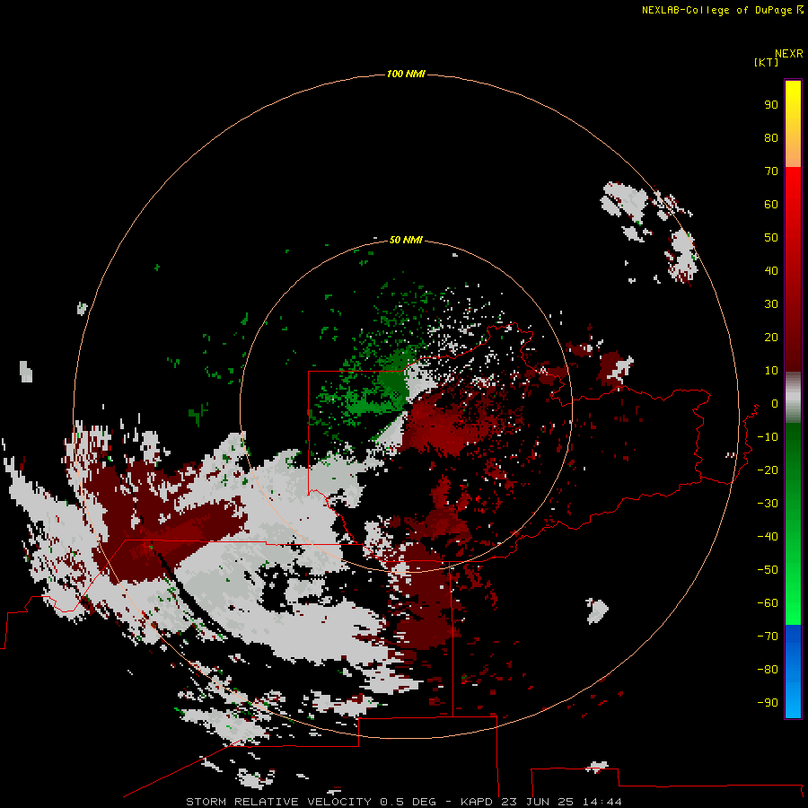The width and height of the screenshot is (808, 808).
Task: Click the 60 value on velocity scale
Action: (771, 204)
